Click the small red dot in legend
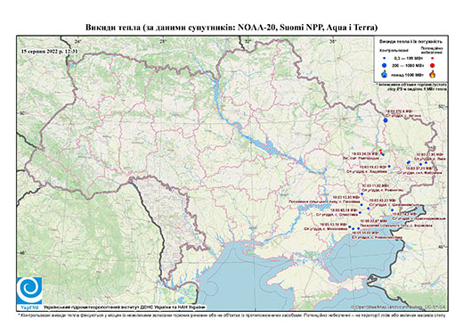Image resolution: width=463 pixels, height=328 pixels. [432, 59]
